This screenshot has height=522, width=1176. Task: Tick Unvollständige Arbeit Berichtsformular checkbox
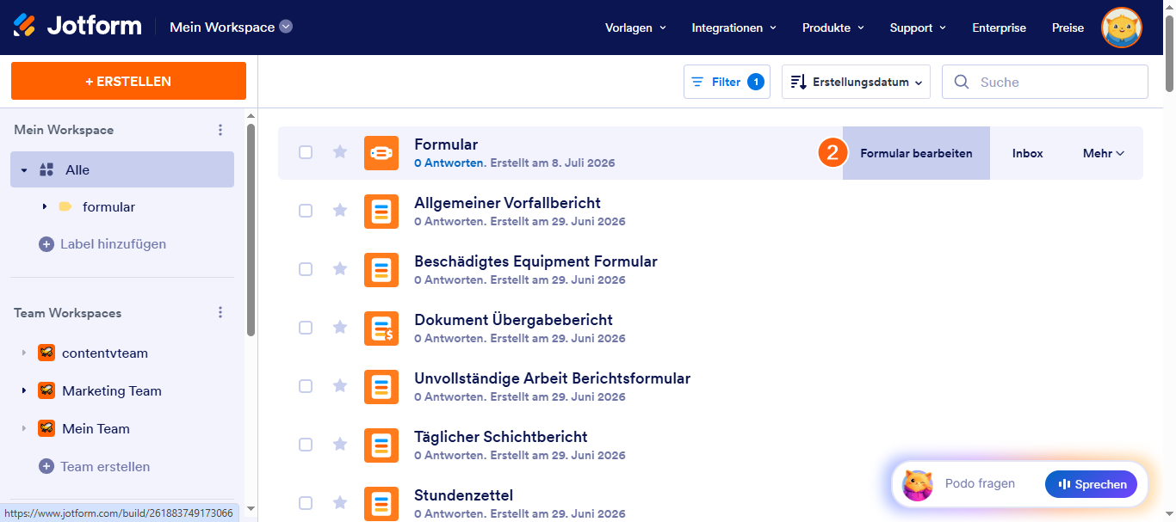click(x=306, y=386)
